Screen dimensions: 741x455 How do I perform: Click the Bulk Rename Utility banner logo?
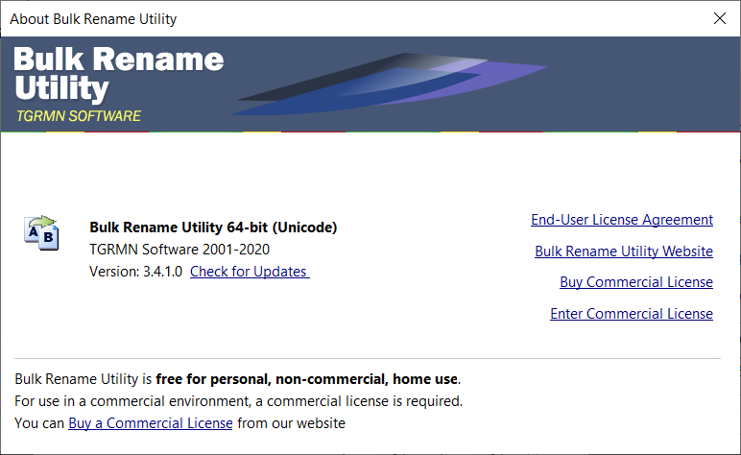pos(119,74)
